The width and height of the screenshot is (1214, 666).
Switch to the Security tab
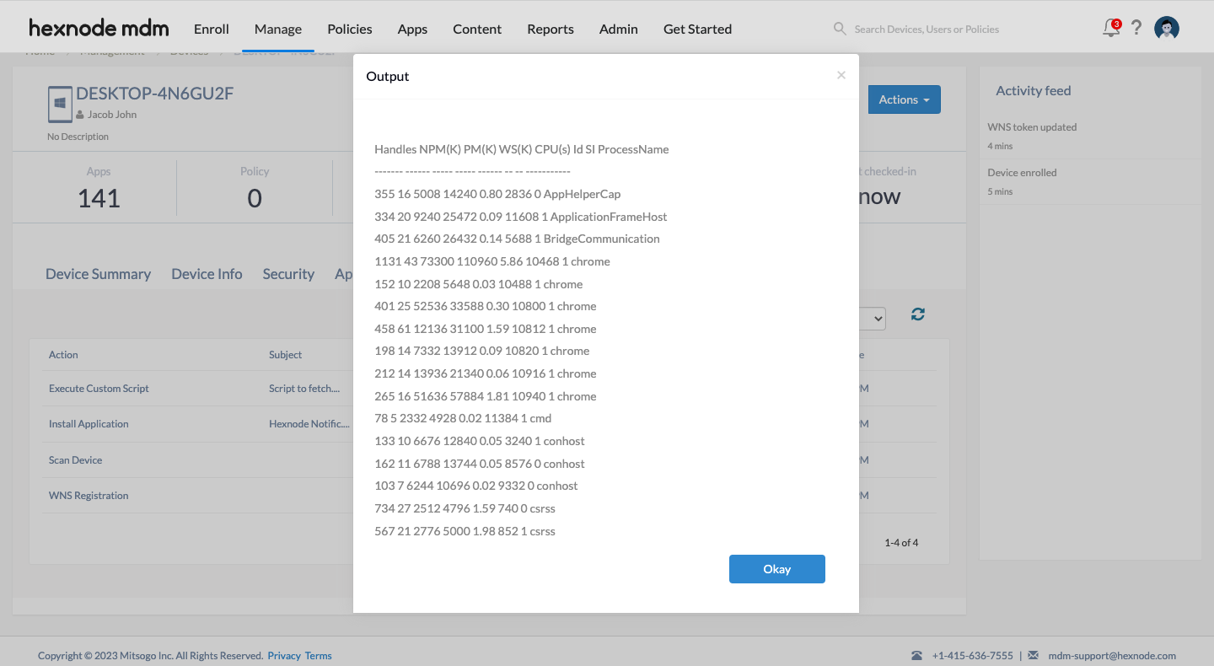point(288,274)
